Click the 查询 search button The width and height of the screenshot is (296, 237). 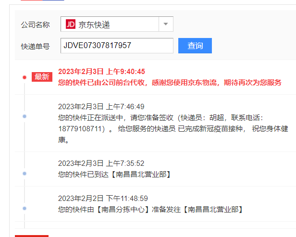195,46
